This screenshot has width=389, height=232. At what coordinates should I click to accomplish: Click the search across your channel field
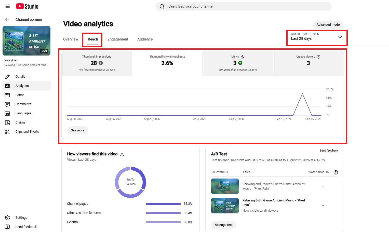tap(243, 7)
